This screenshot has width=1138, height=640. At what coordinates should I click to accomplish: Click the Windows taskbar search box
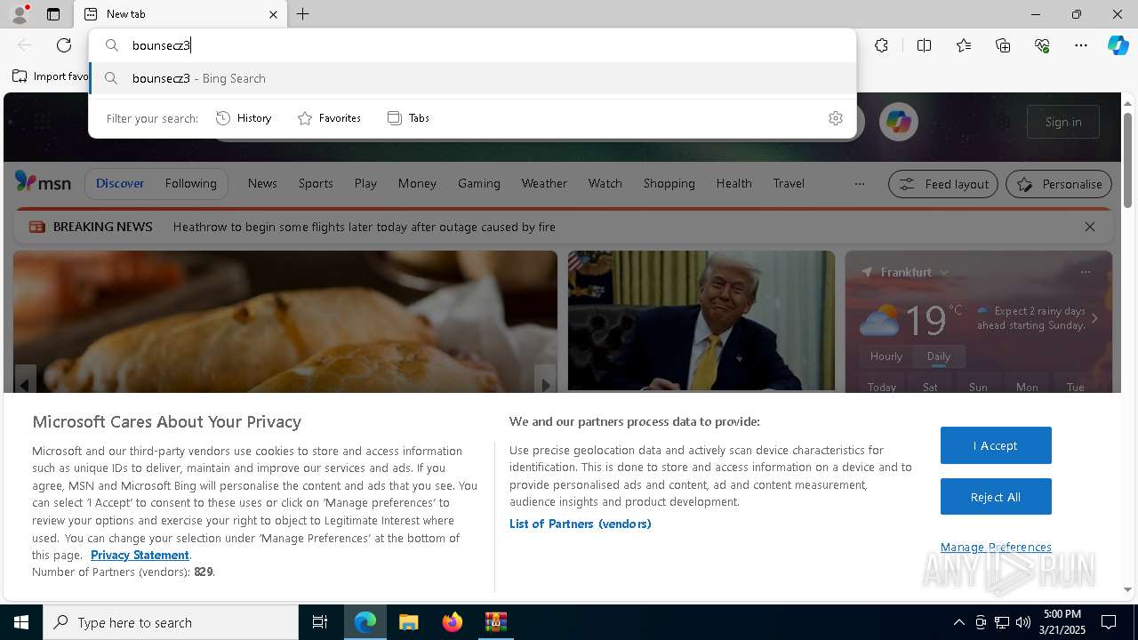tap(171, 622)
